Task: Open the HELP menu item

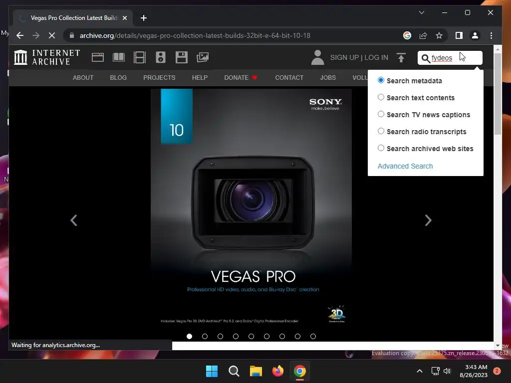Action: click(x=200, y=77)
